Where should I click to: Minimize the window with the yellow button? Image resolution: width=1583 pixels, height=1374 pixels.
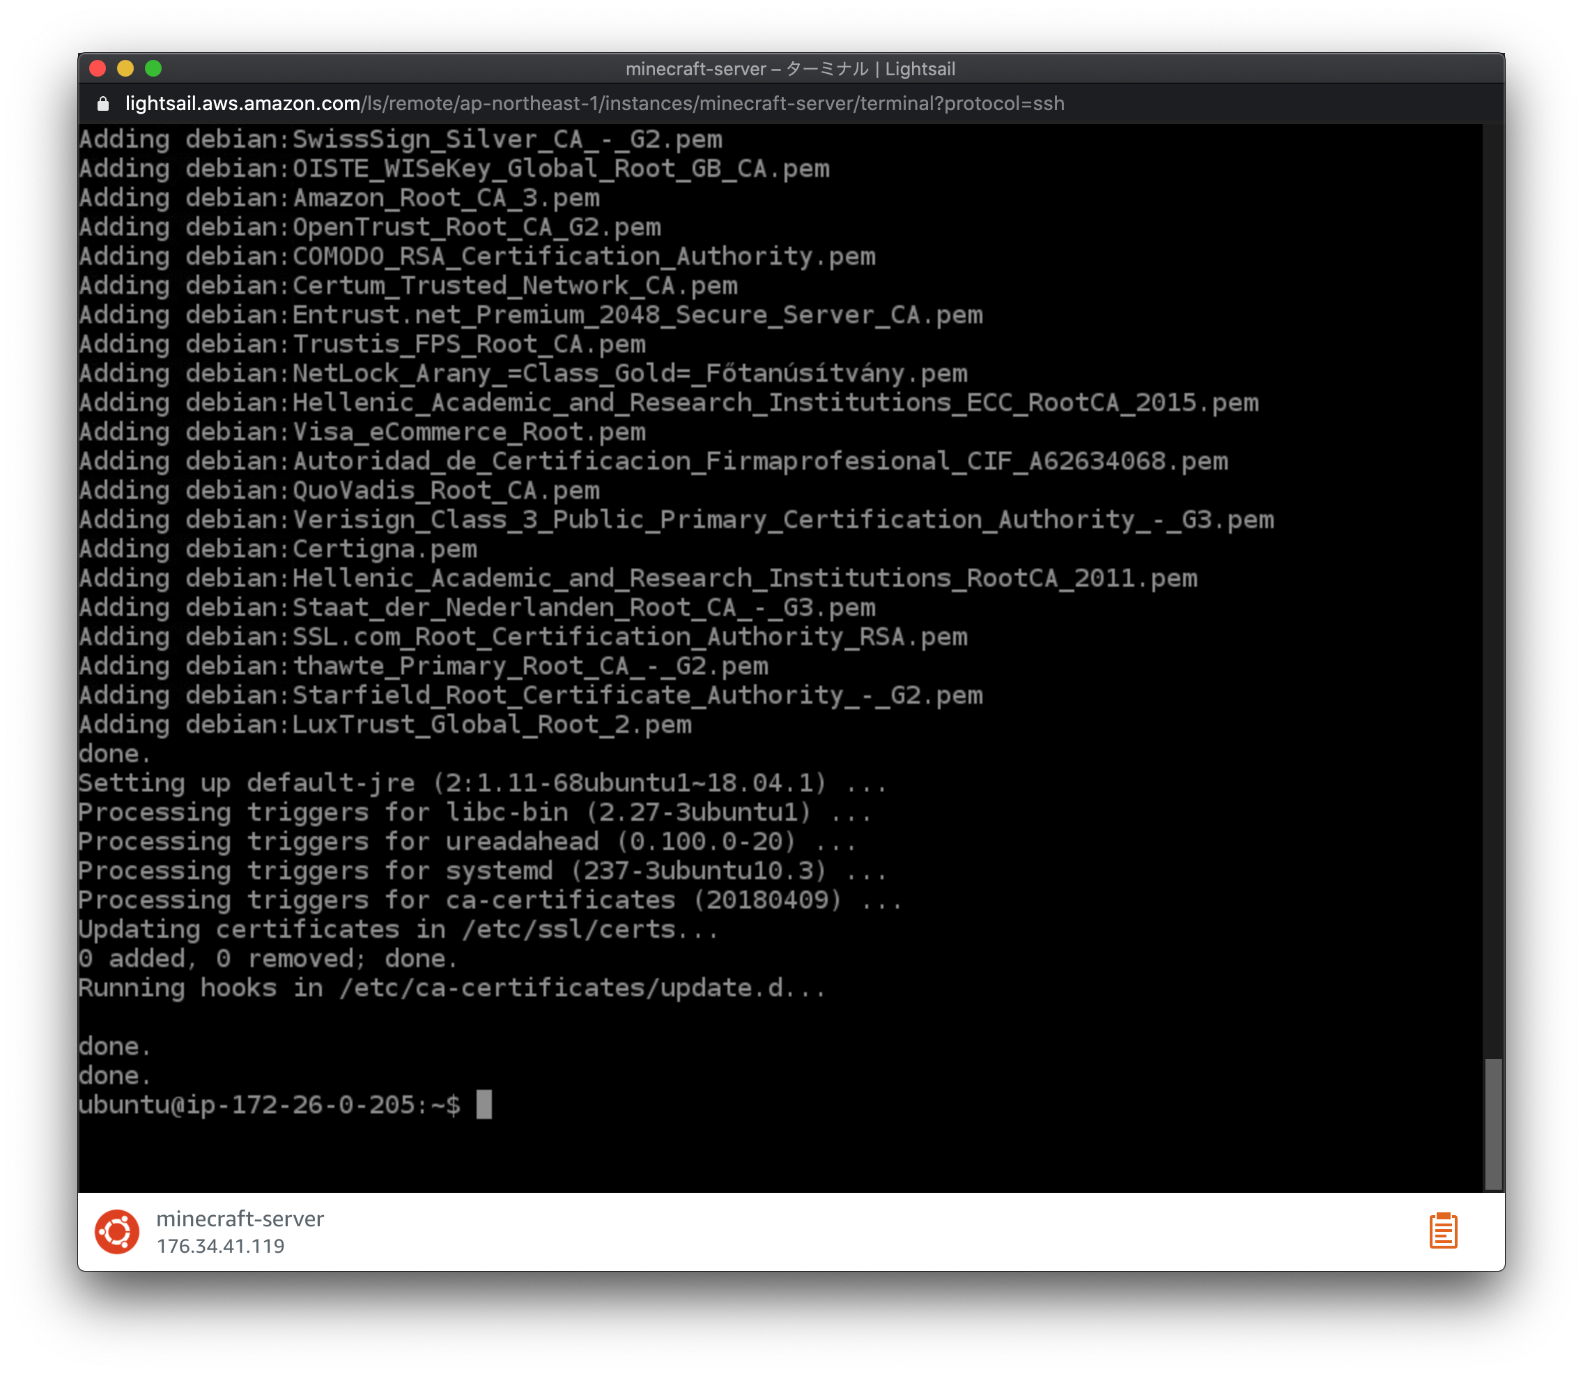pyautogui.click(x=125, y=68)
